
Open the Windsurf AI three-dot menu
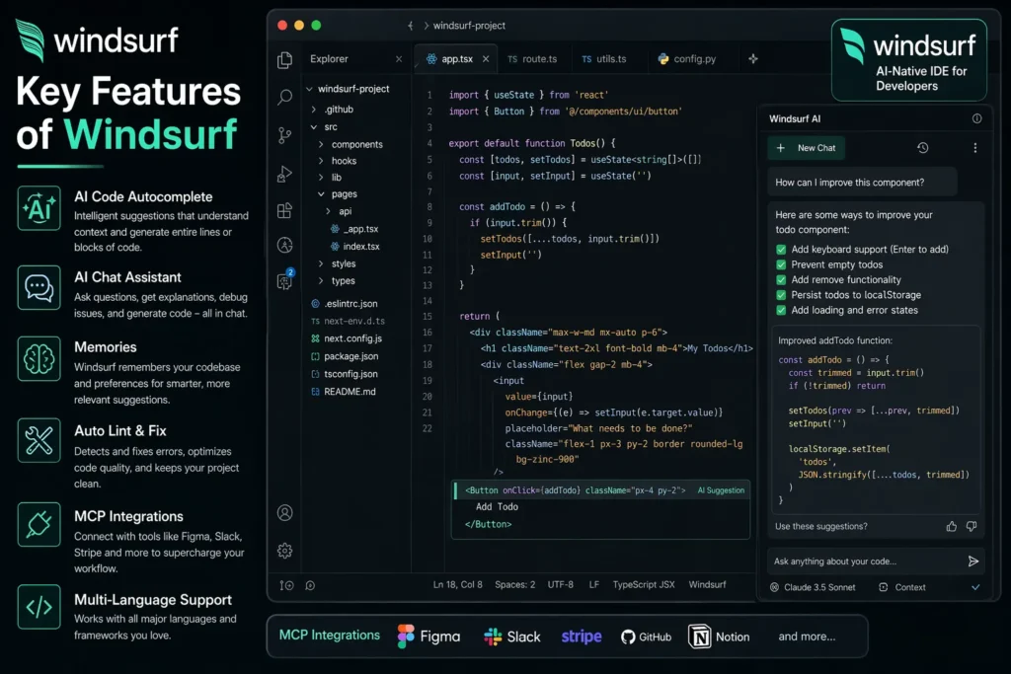point(974,148)
